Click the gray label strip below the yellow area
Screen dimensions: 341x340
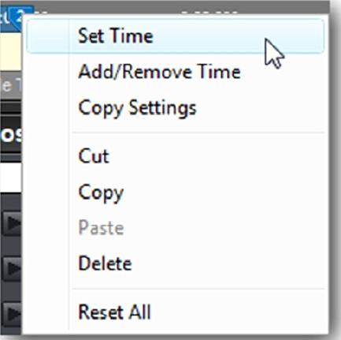click(11, 86)
